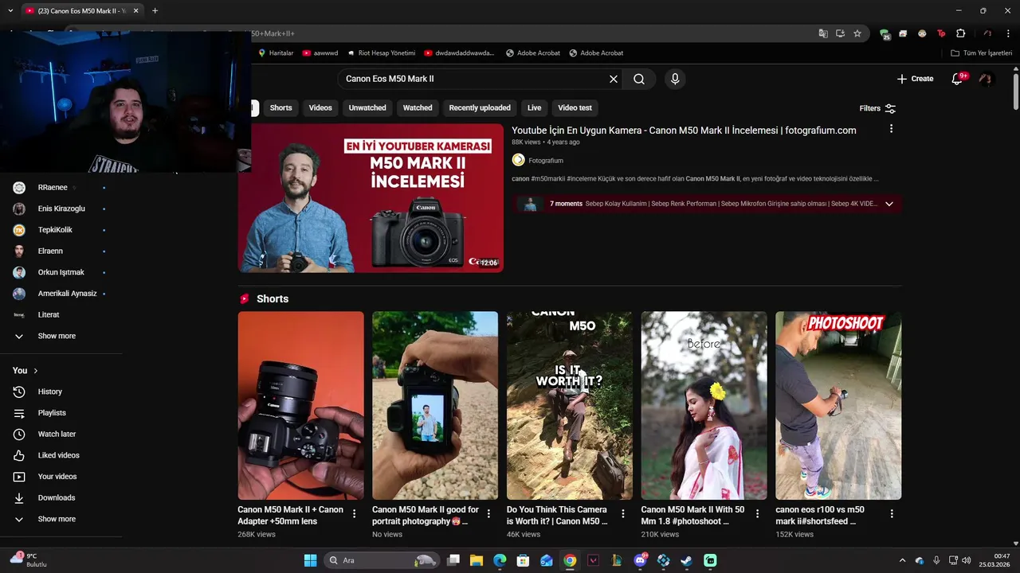
Task: Open M50 Mark II İncelemesi video thumbnail
Action: pos(371,198)
